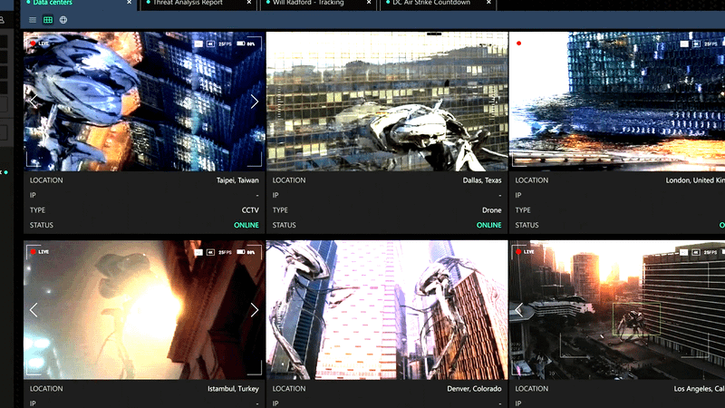Click the London location value

click(695, 180)
